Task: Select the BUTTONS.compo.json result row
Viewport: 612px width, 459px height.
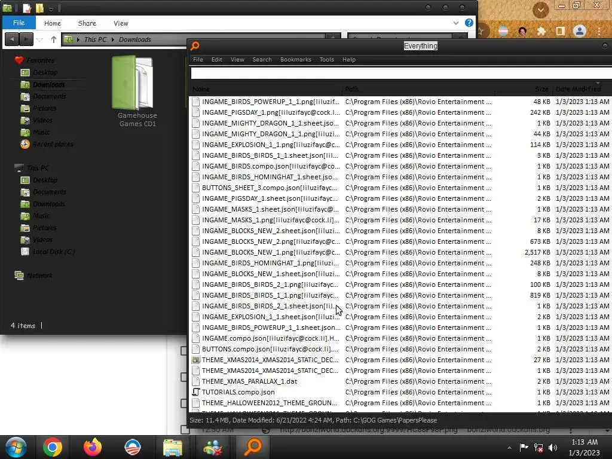Action: (400, 349)
